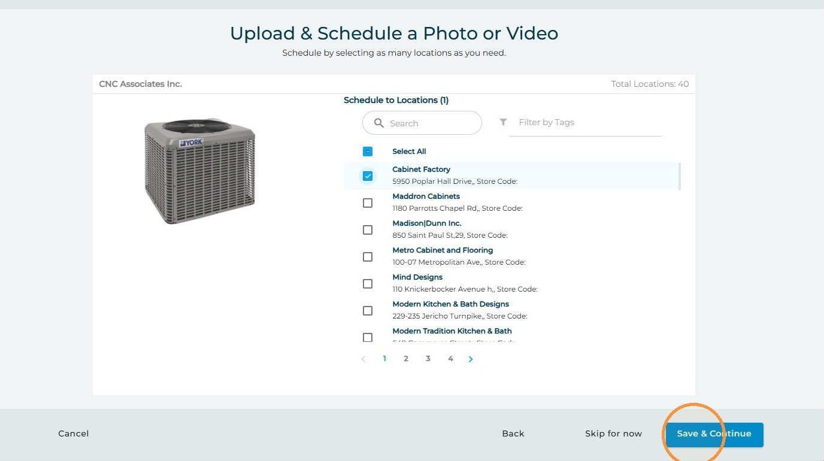Screen dimensions: 824x461
Task: Go to page 1 of locations
Action: [384, 359]
